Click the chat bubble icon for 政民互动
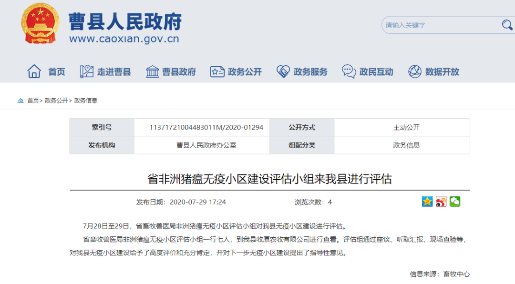Screen dimensions: 515x284 (x=349, y=71)
